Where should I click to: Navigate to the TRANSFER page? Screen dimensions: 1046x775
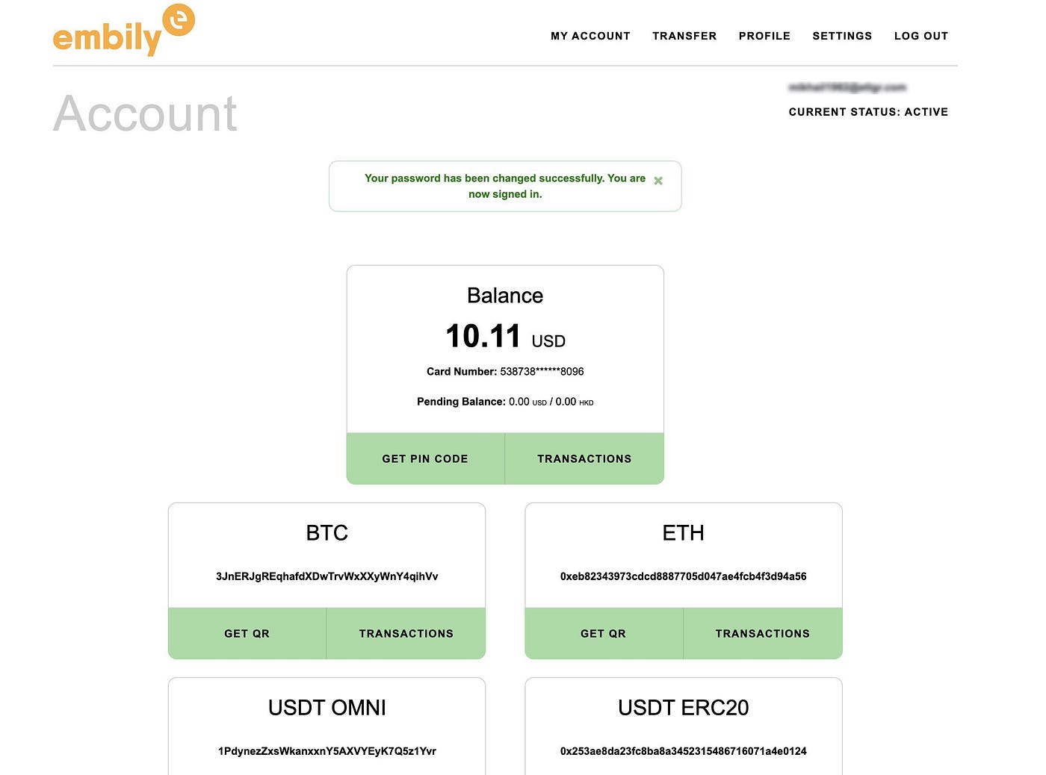coord(684,36)
